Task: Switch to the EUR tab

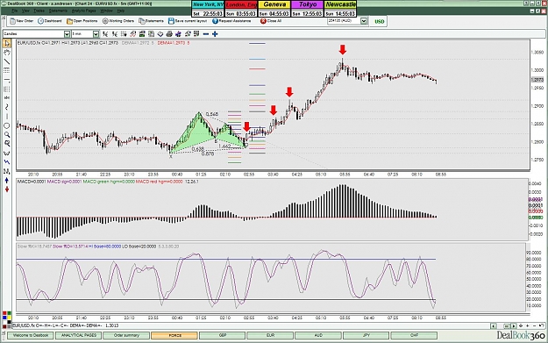Action: point(270,335)
